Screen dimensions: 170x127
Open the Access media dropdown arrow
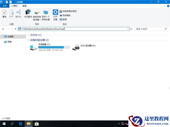28,18
